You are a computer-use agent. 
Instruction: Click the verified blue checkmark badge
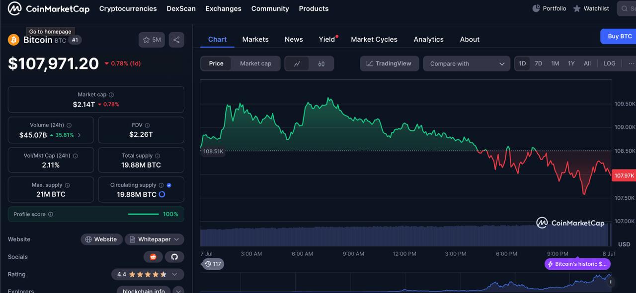(x=169, y=185)
